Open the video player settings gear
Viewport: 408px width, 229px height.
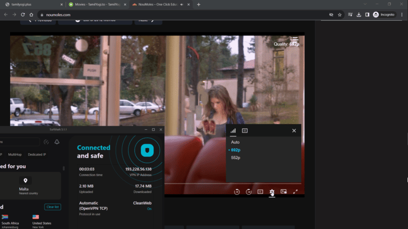272,191
